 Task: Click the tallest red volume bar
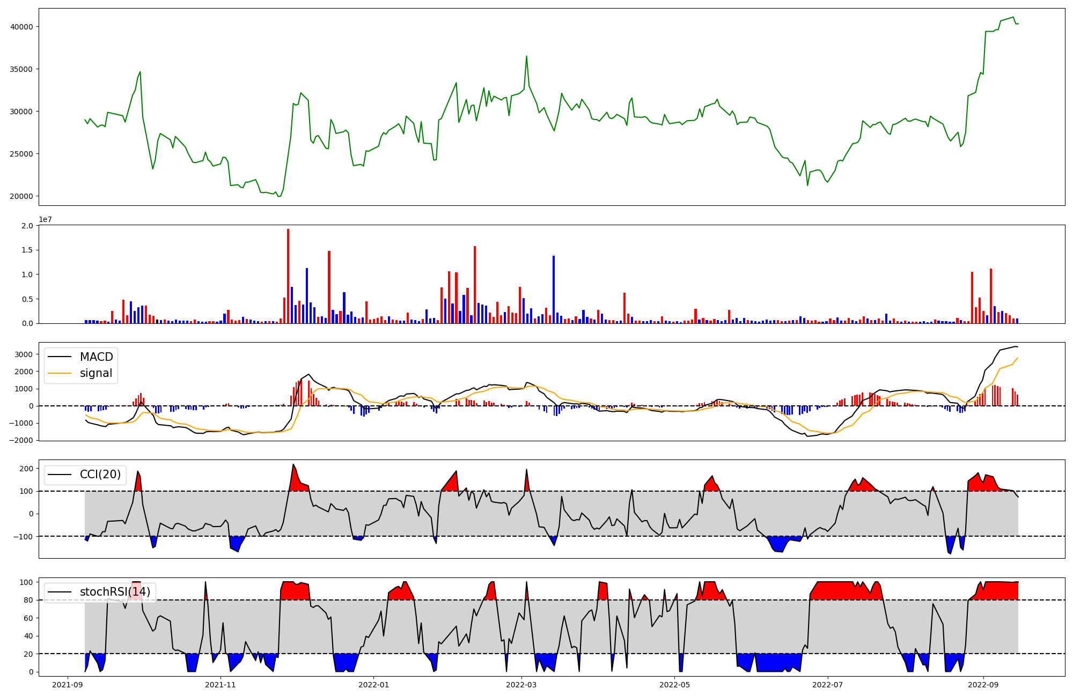point(288,276)
